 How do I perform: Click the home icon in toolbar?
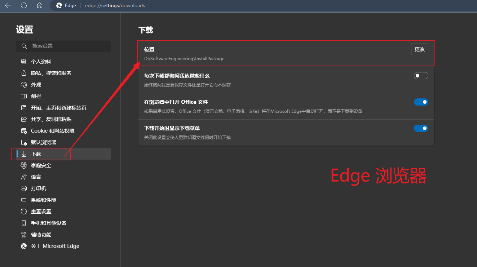click(x=40, y=5)
